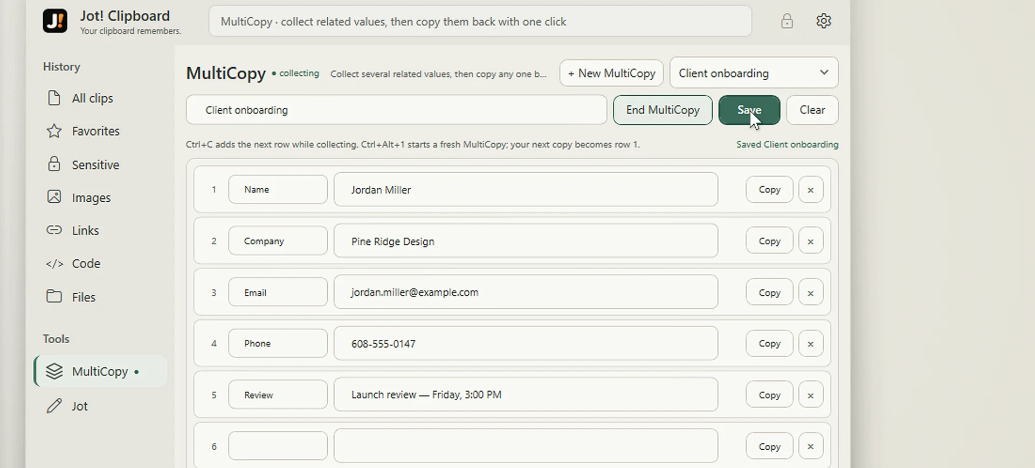The height and width of the screenshot is (468, 1035).
Task: Remove the Review row with ×
Action: 810,395
